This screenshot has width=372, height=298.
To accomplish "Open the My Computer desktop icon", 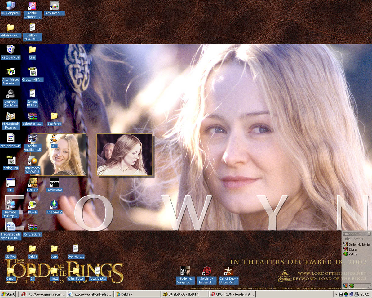I will point(11,8).
